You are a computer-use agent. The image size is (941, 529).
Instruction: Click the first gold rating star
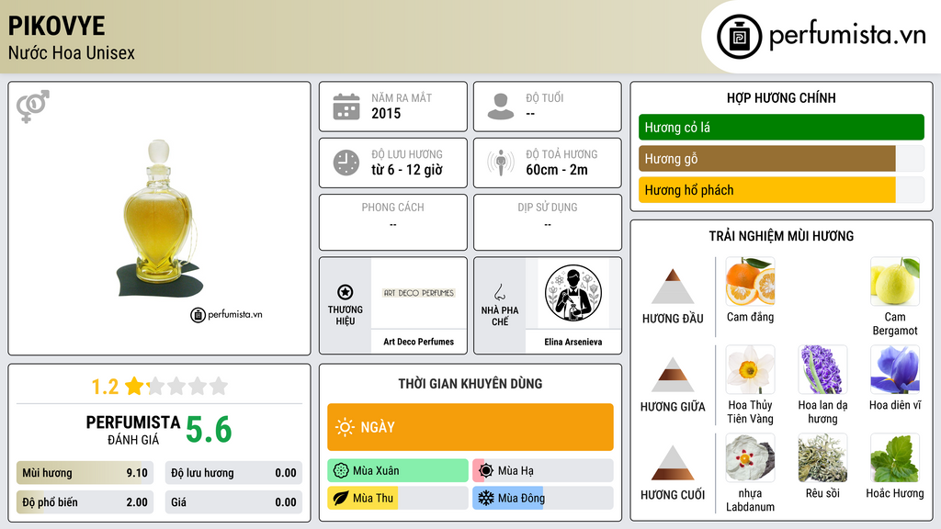(134, 386)
